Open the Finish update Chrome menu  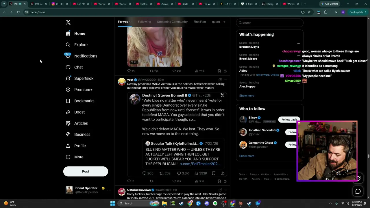coord(358,12)
